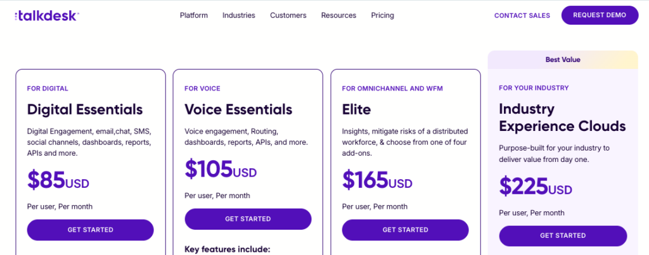The width and height of the screenshot is (649, 255).
Task: Click the Contact Sales link
Action: [522, 16]
